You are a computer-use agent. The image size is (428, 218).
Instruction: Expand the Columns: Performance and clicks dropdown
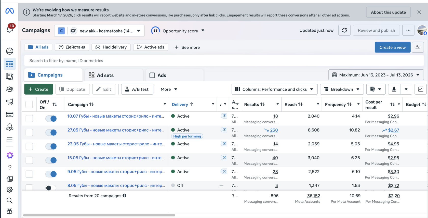[x=274, y=89]
